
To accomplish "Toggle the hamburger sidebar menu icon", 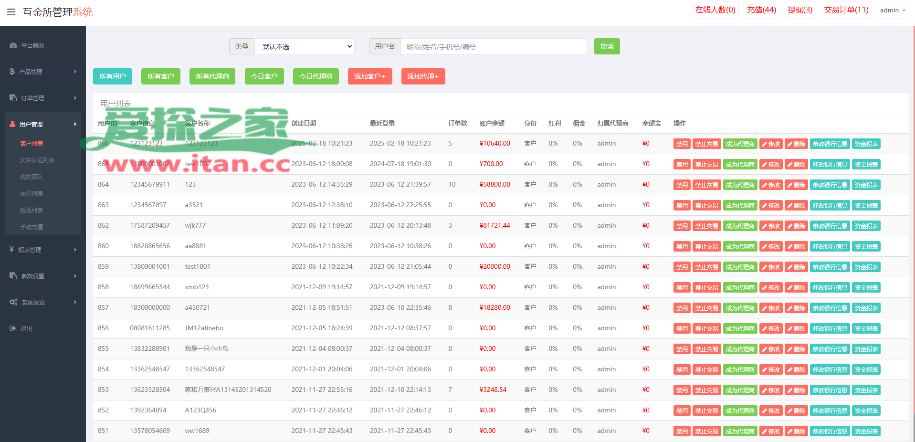I will [x=11, y=12].
